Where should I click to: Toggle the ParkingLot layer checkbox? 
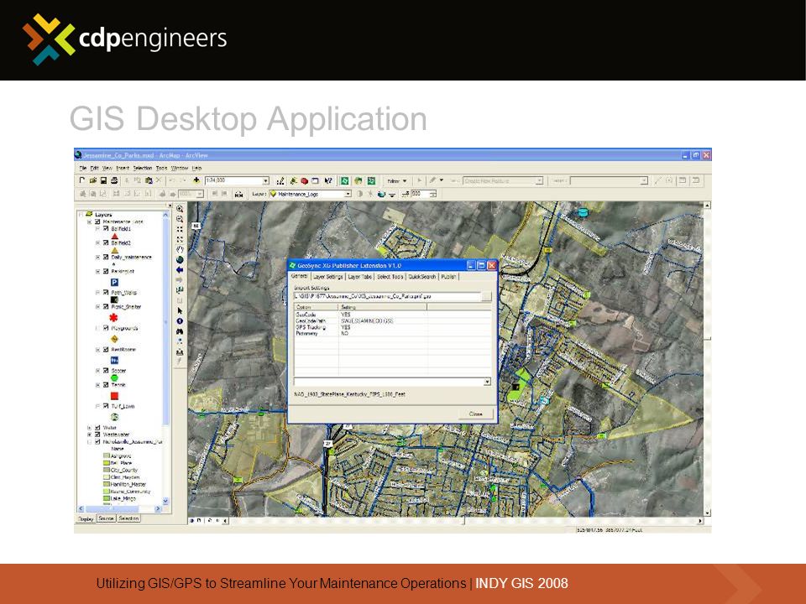point(106,271)
